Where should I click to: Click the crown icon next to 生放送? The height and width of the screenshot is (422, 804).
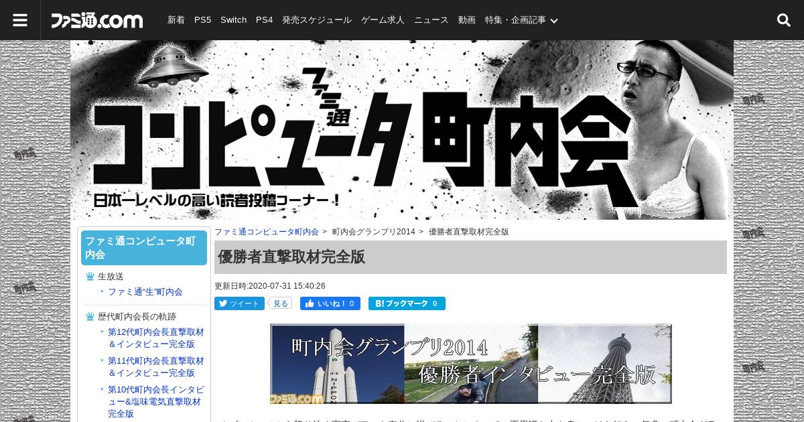[90, 277]
